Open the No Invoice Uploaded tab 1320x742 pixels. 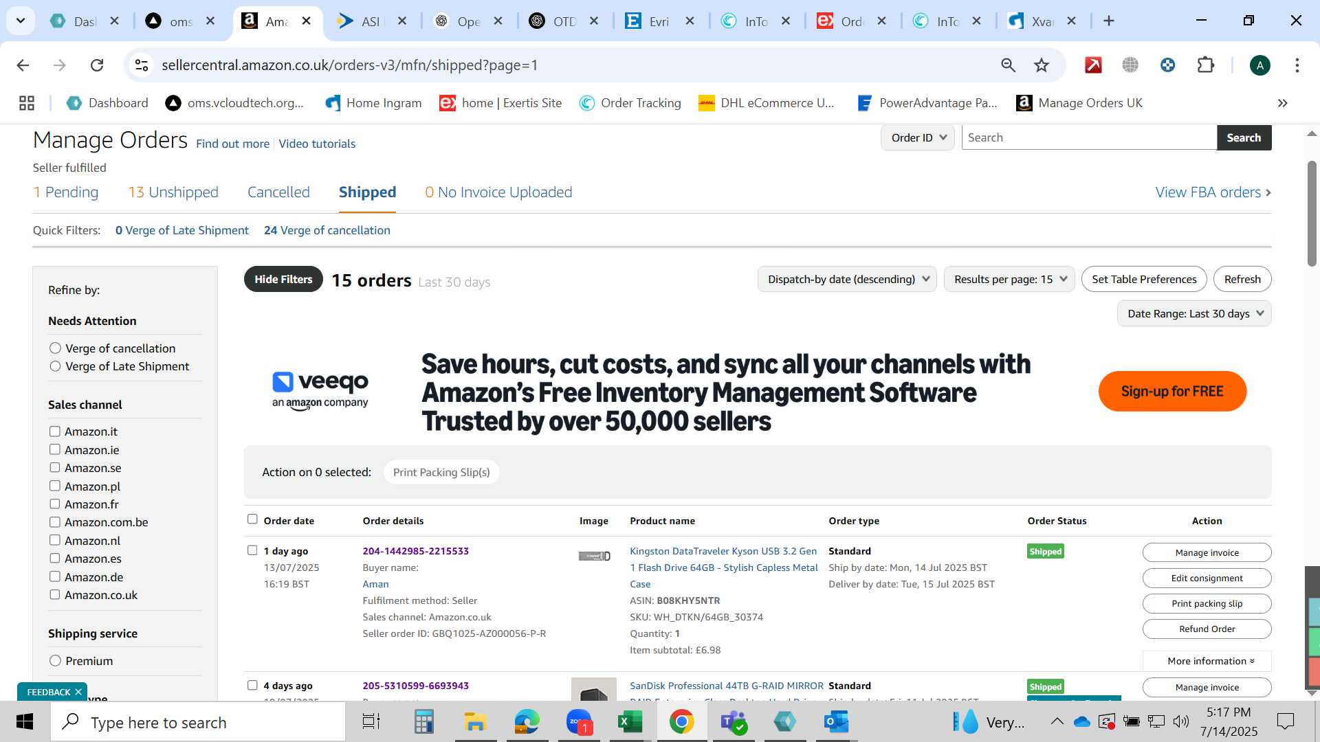[x=498, y=192]
